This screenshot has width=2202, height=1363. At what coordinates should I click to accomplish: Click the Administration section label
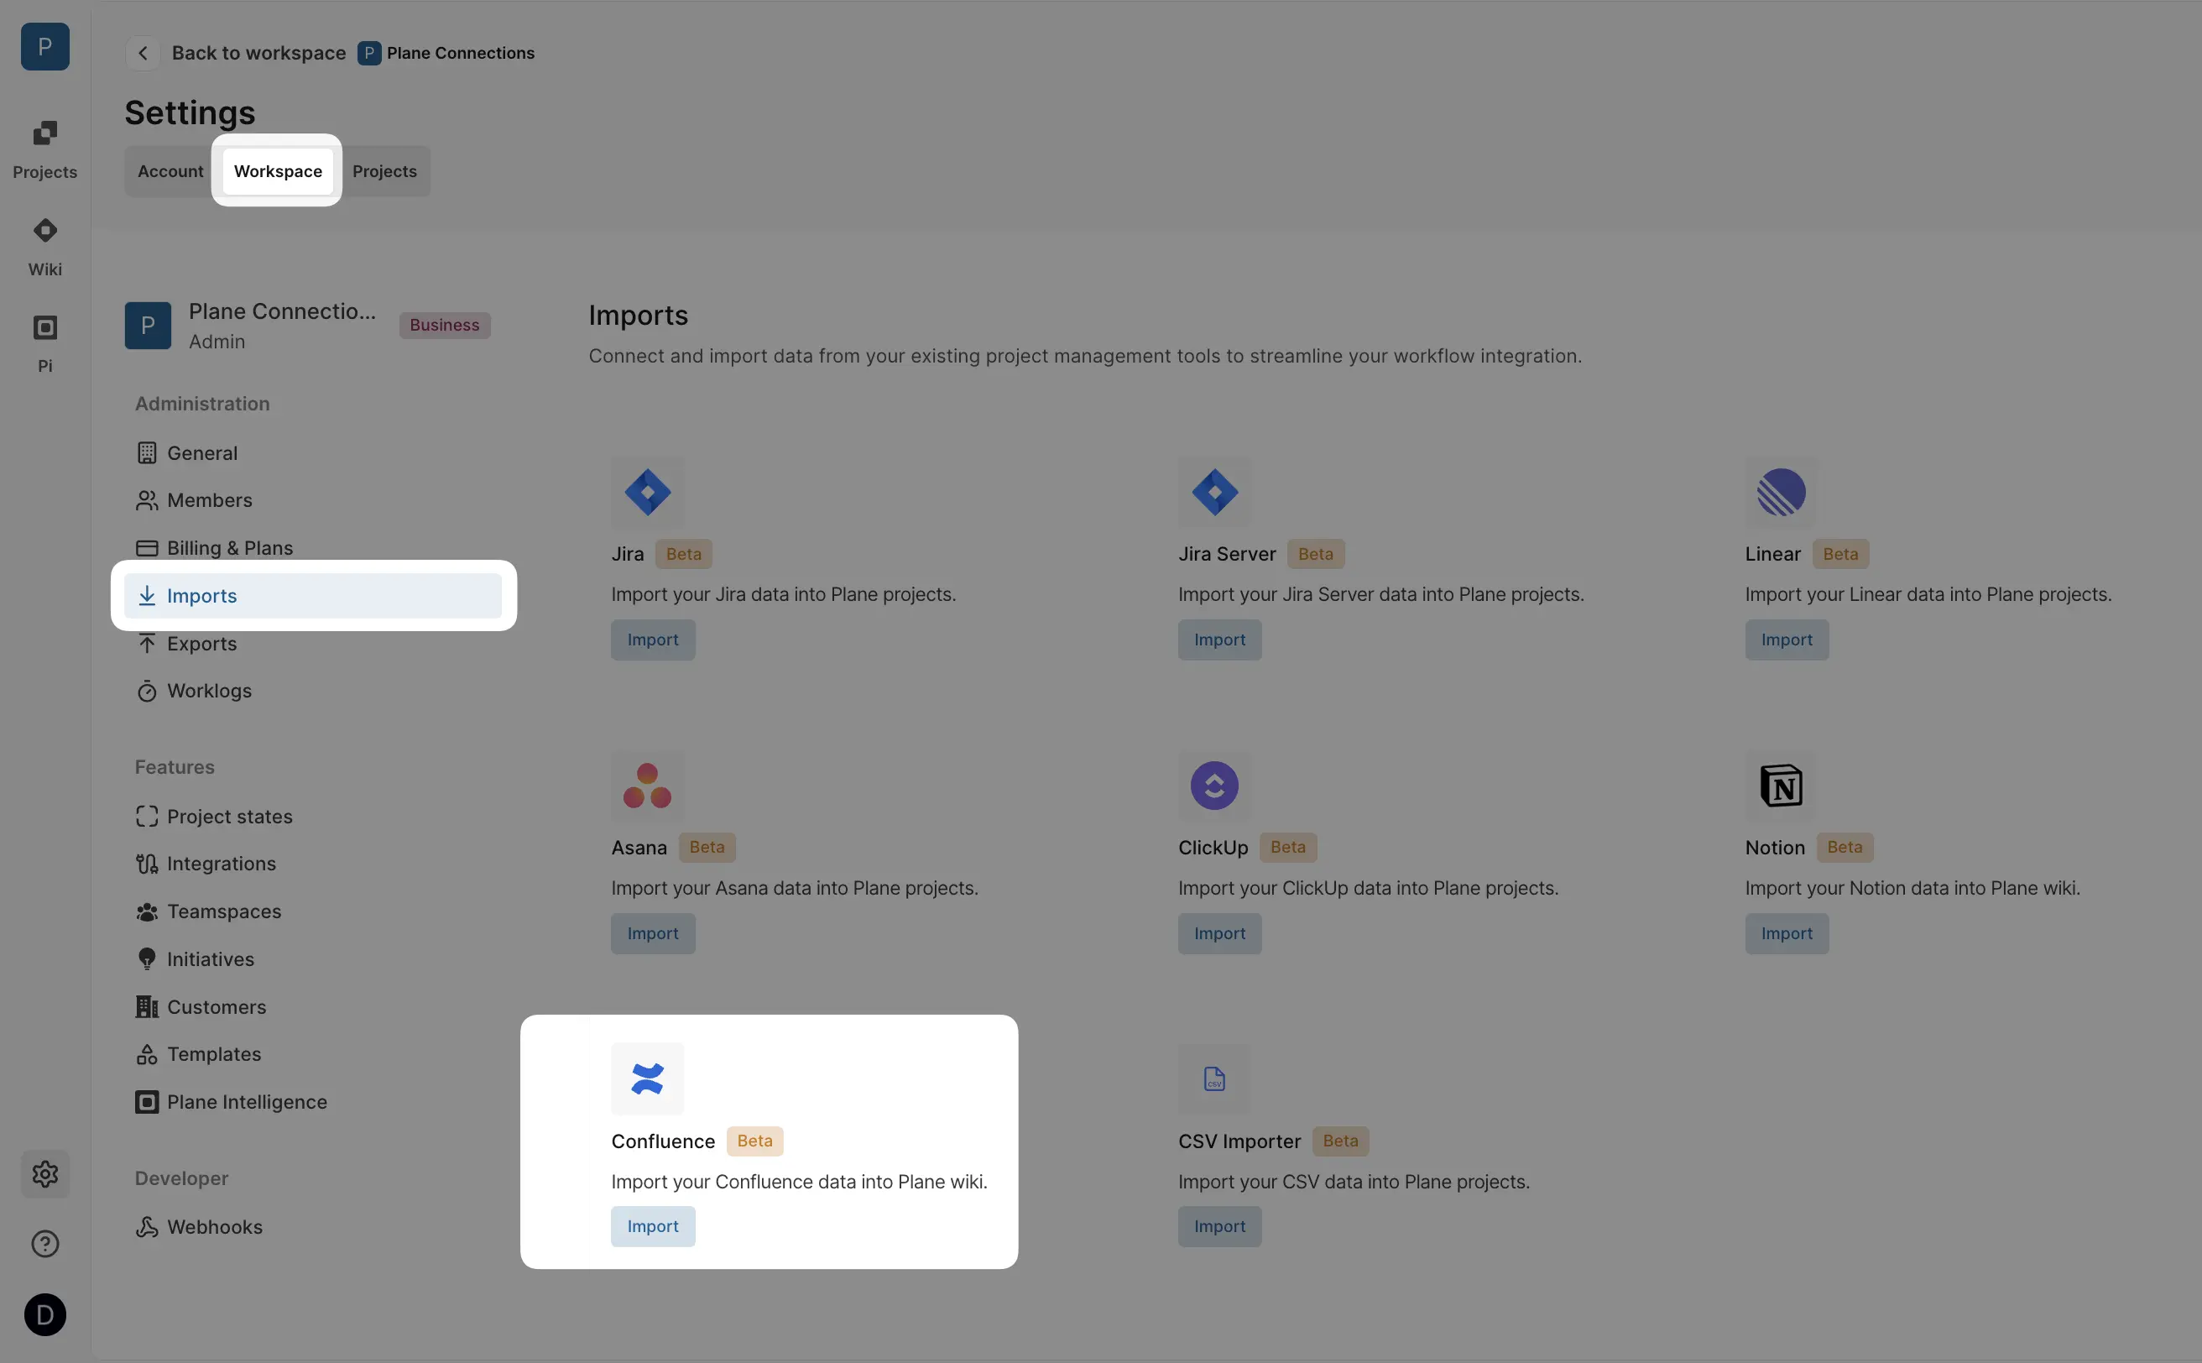tap(202, 404)
